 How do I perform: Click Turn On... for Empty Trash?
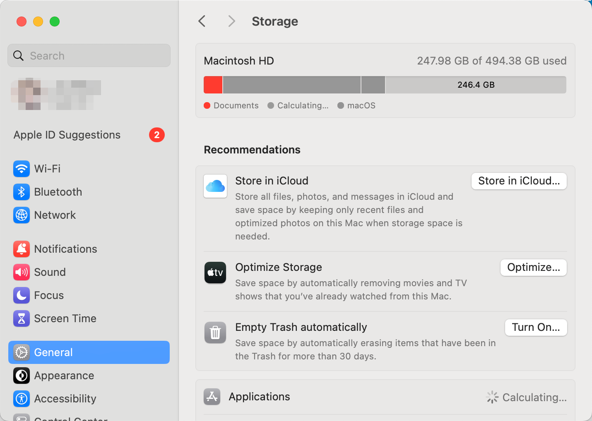[x=536, y=328]
